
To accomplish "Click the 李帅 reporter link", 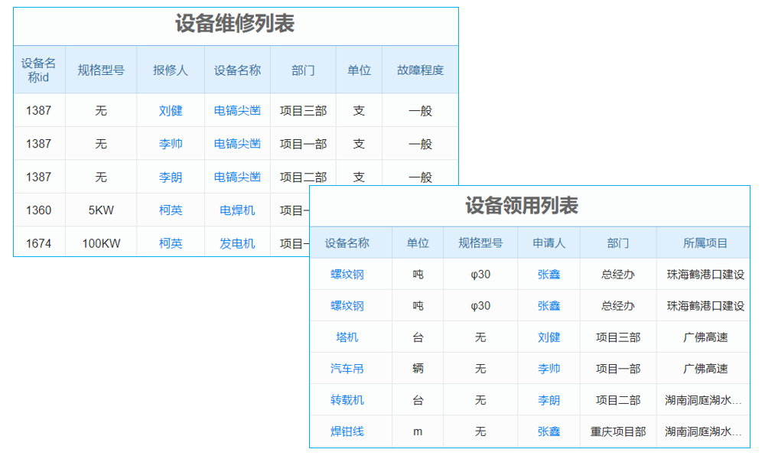I will 170,143.
